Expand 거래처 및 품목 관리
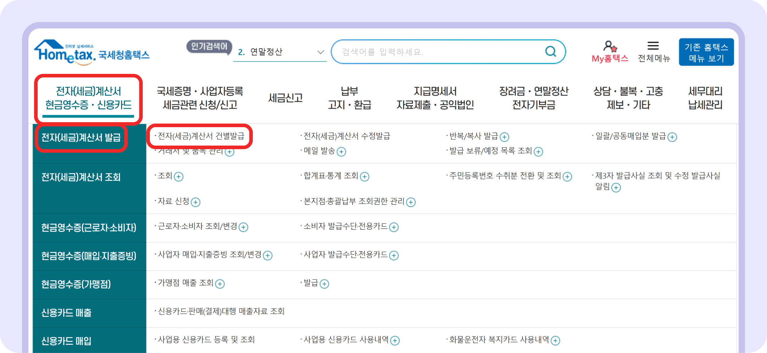 (x=230, y=151)
